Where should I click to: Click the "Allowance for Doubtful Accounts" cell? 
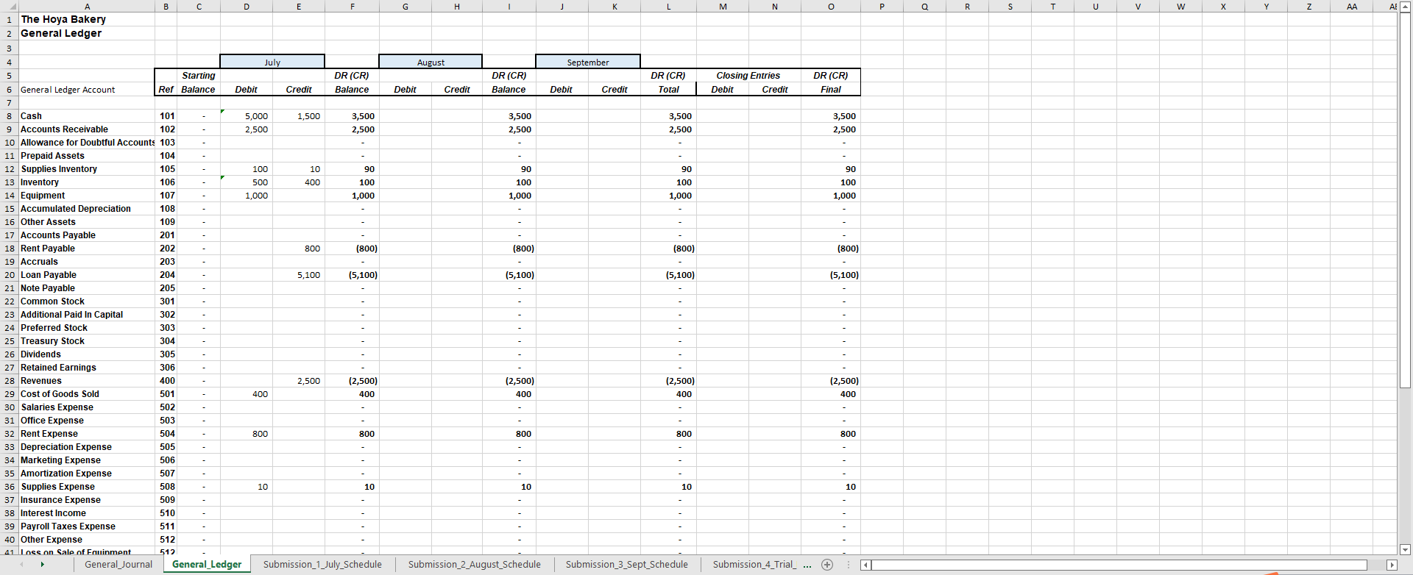click(x=87, y=143)
